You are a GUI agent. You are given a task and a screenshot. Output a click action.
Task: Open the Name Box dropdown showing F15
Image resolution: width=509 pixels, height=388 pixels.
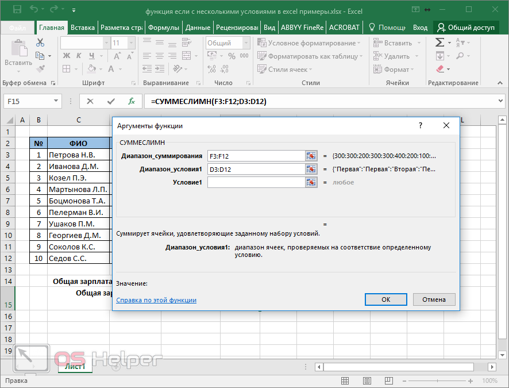pos(56,101)
